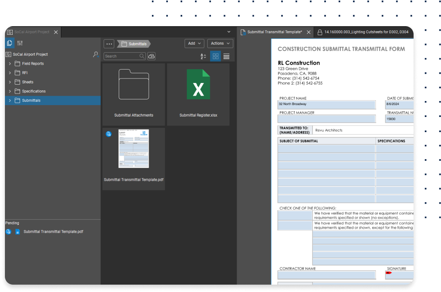Check the except for the following box
This screenshot has width=441, height=292.
[295, 225]
